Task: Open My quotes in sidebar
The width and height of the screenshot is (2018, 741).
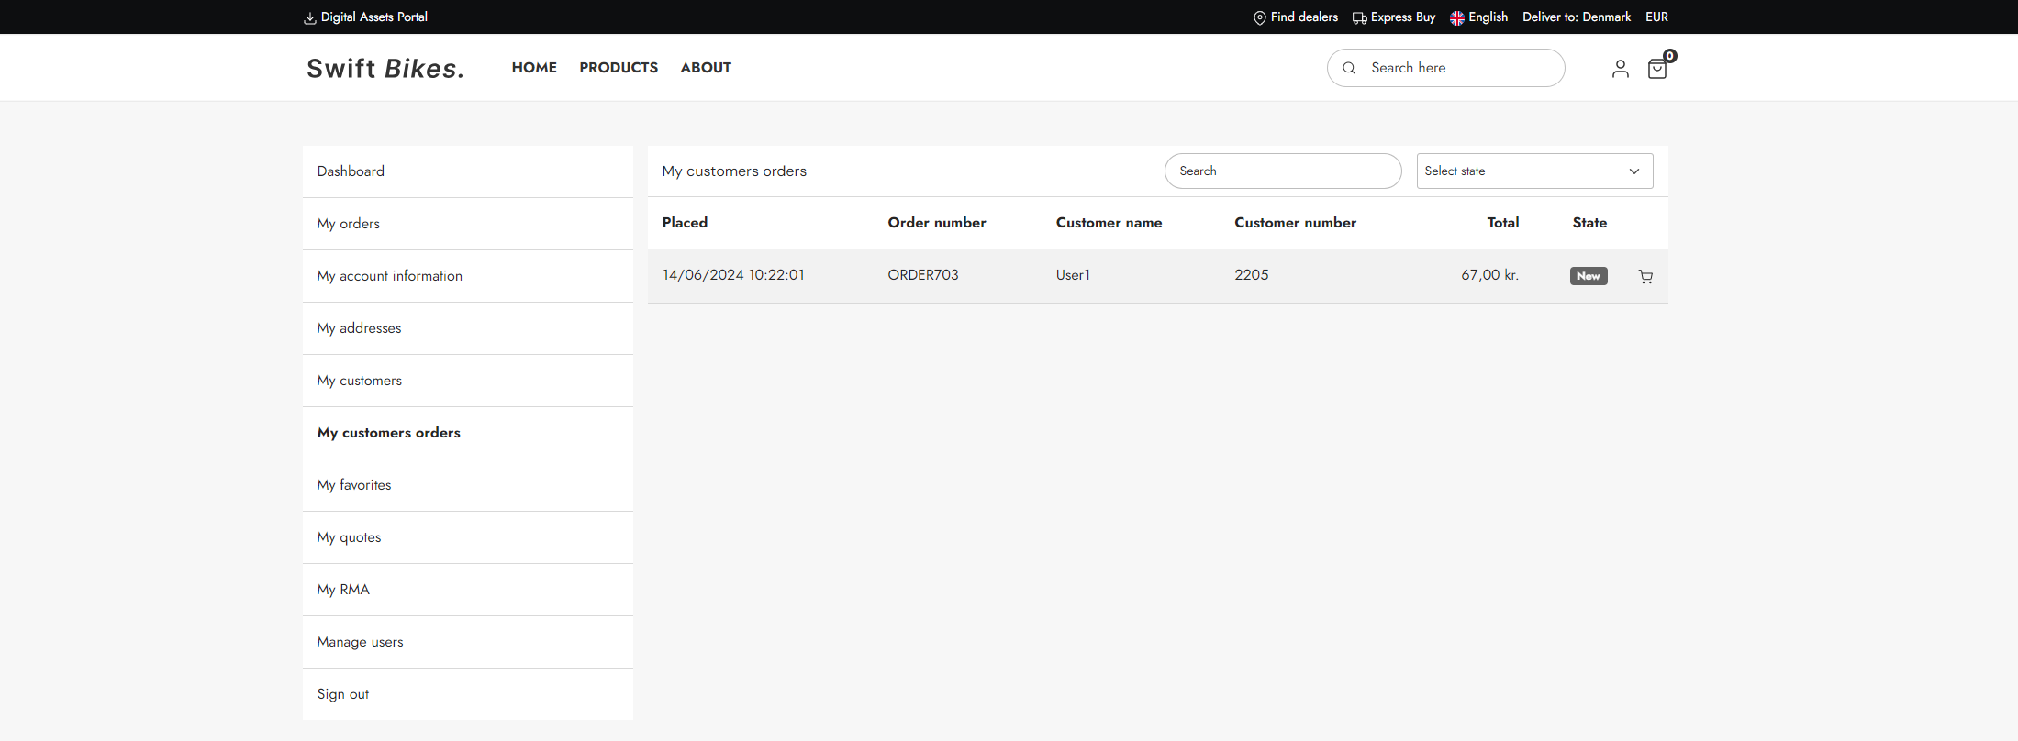Action: 349,537
